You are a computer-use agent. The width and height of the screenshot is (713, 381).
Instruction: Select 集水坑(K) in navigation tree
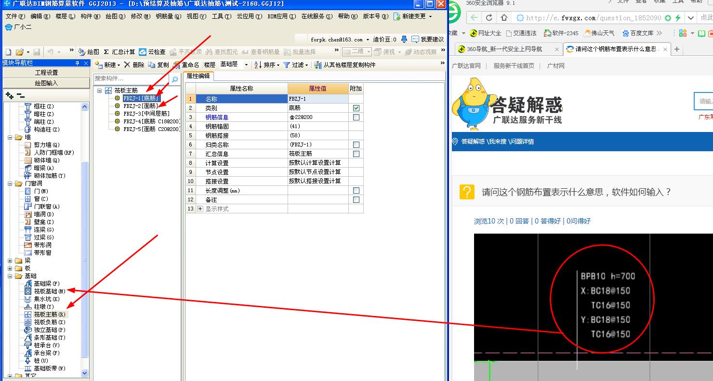(x=42, y=299)
